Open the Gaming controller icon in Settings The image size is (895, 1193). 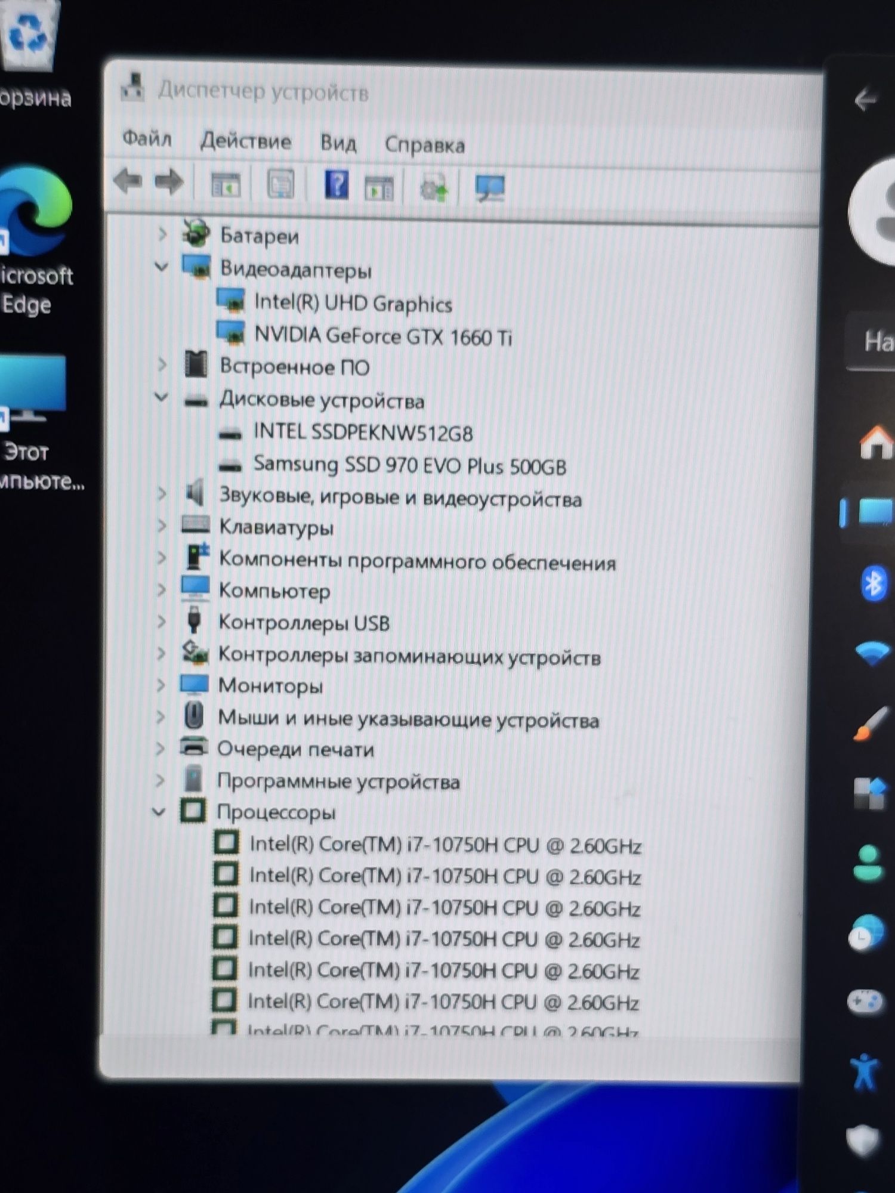865,1001
